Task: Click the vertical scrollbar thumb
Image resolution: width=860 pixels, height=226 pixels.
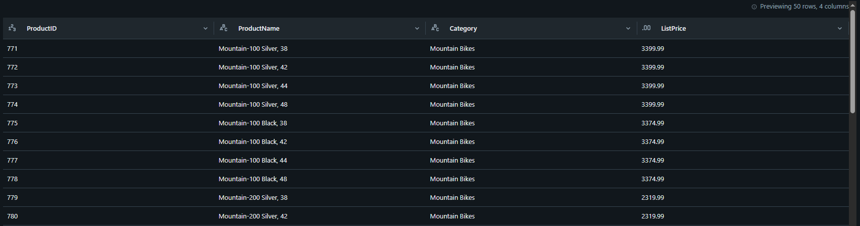Action: [x=852, y=60]
